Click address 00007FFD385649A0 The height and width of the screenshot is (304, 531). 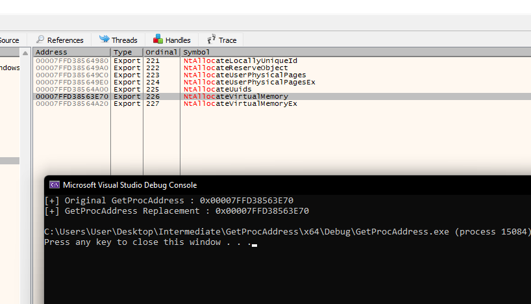point(72,68)
